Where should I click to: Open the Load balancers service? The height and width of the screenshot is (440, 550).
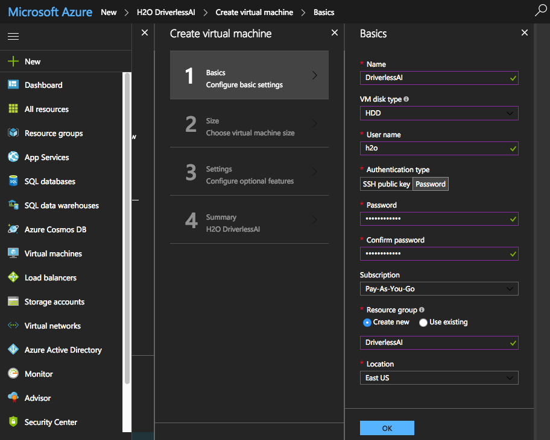point(51,277)
